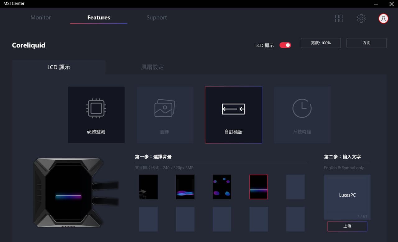Select the 硬體監測 hardware monitor card
Viewport: 398px width, 242px height.
(96, 115)
